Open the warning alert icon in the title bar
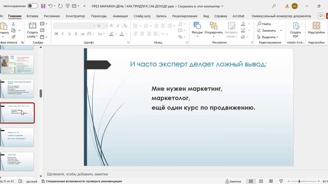 point(287,6)
